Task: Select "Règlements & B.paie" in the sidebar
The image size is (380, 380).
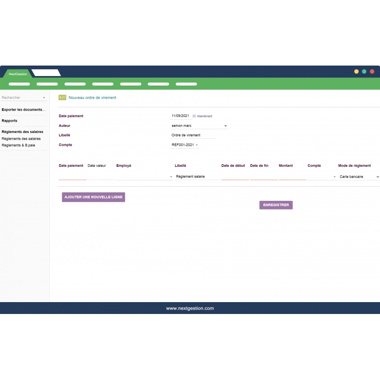Action: pos(18,145)
